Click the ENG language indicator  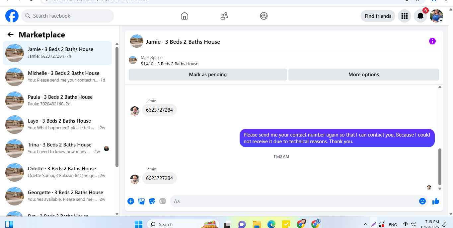(x=393, y=224)
